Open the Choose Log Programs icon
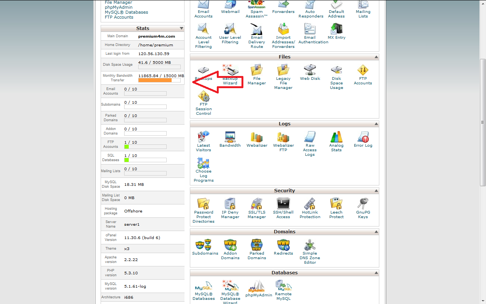Viewport: 486px width, 304px height. [x=204, y=163]
